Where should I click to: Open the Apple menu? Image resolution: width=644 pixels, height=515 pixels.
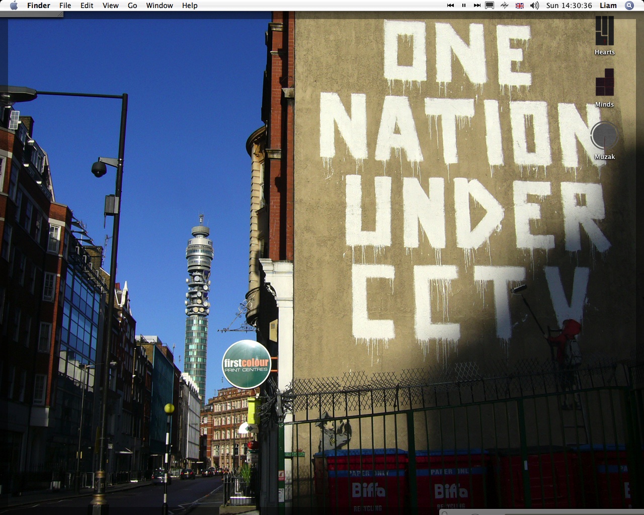[x=14, y=6]
